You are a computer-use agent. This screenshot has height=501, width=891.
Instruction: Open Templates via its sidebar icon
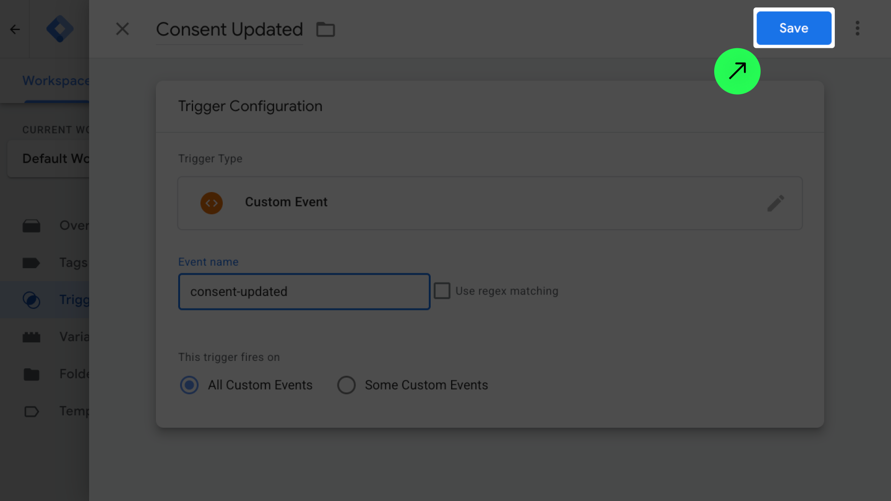[x=32, y=411]
